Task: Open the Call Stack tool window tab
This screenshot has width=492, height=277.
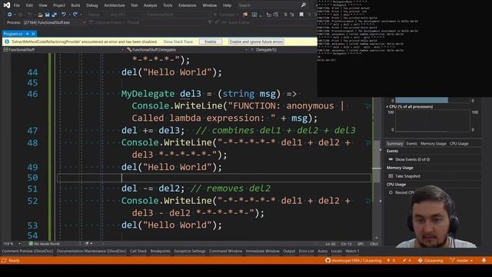Action: [x=138, y=251]
